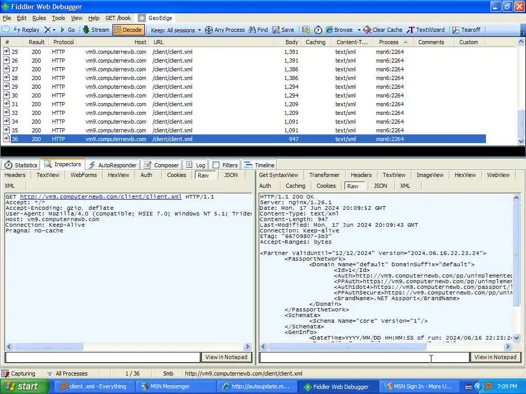Open the response Transformer tab

tap(325, 175)
